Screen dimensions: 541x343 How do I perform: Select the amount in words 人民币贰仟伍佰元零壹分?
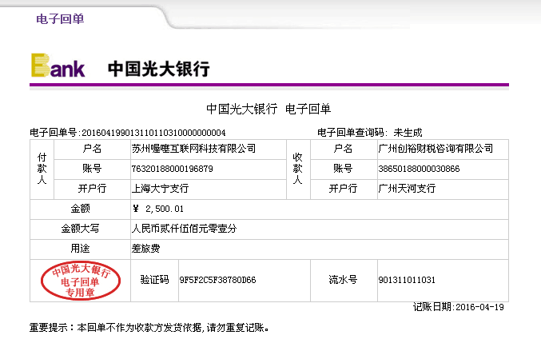[x=184, y=229]
